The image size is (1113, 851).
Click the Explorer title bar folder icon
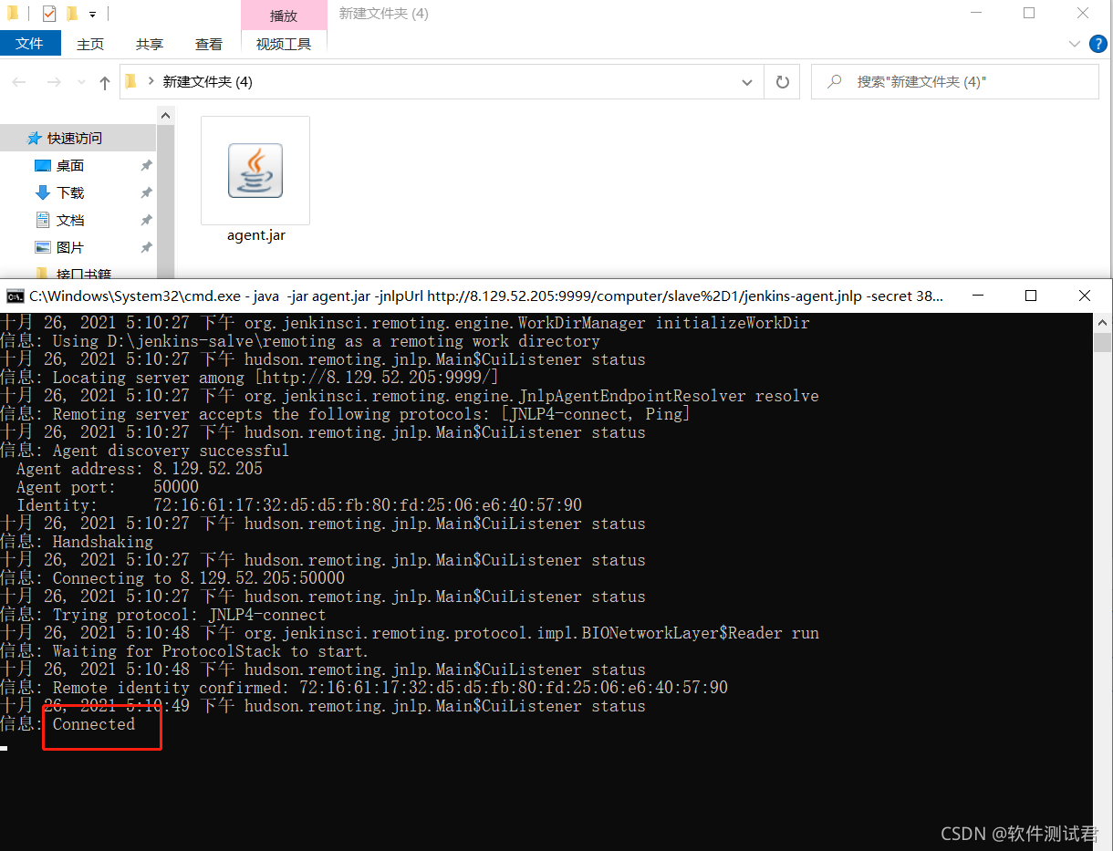[x=13, y=14]
